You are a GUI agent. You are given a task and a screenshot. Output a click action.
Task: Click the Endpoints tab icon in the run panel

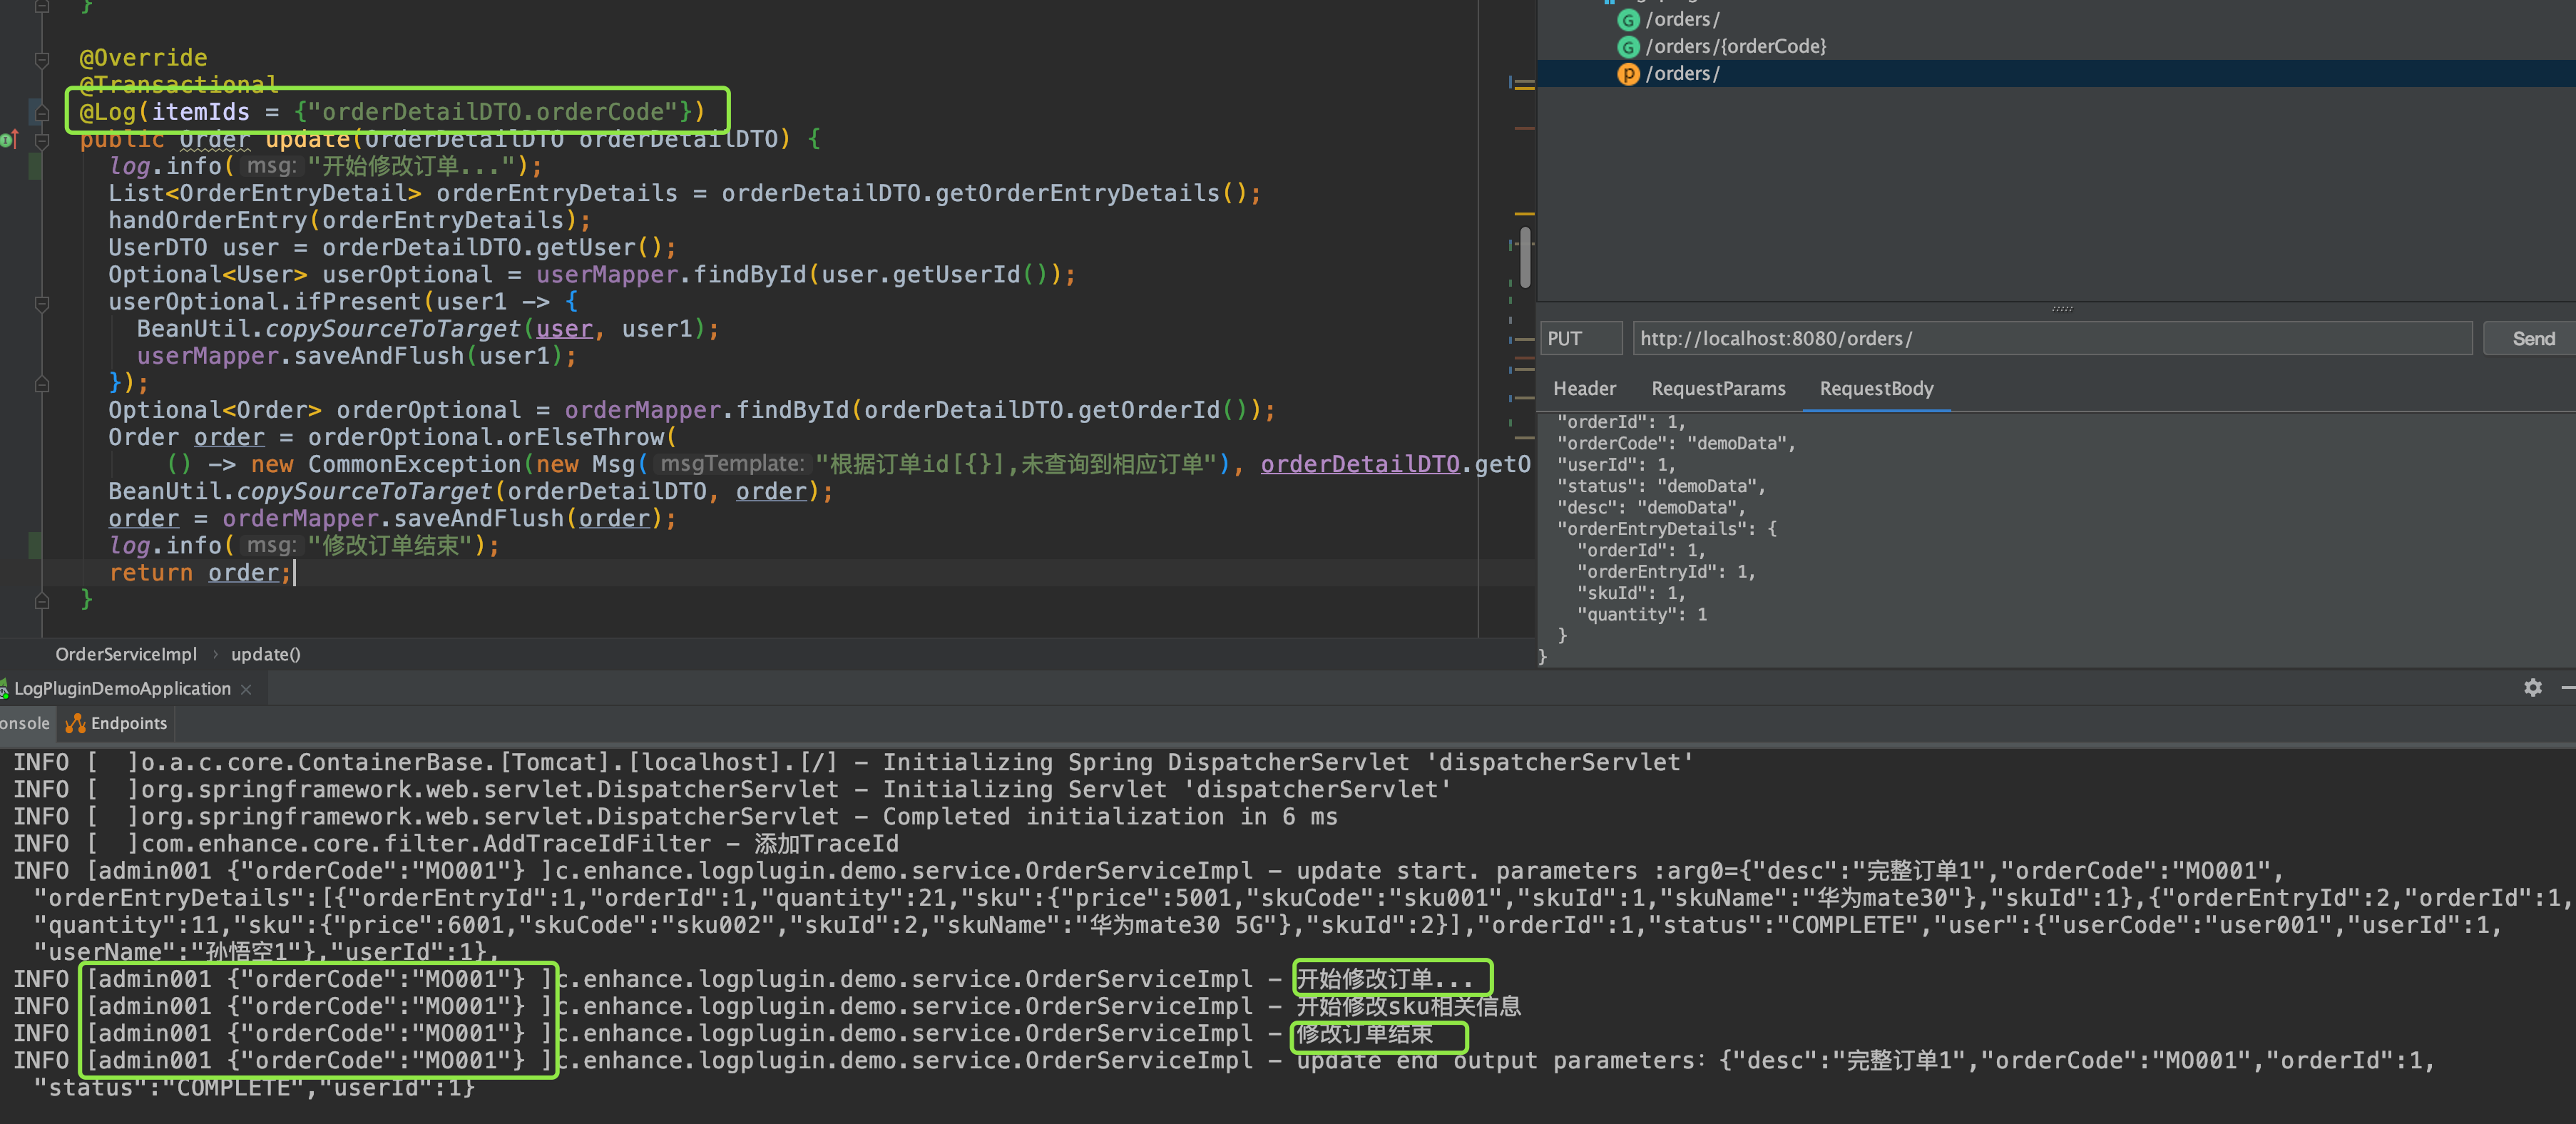click(75, 723)
